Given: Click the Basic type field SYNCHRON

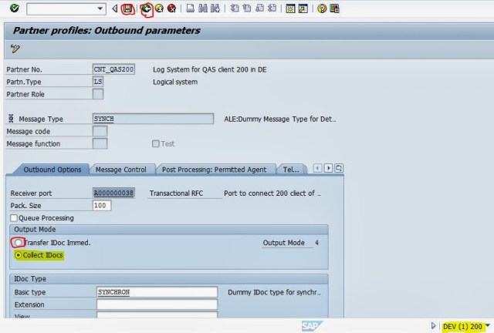Looking at the screenshot, I should coord(157,292).
